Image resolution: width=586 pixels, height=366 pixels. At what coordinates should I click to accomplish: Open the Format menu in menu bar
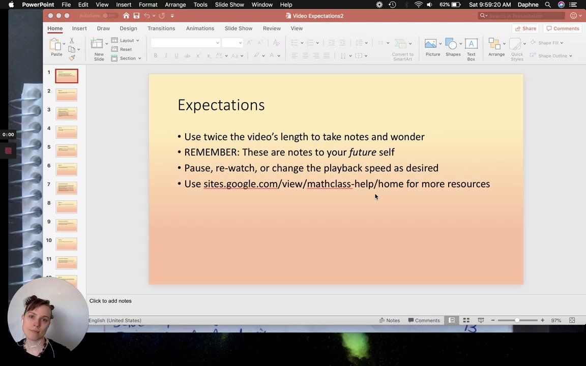148,5
